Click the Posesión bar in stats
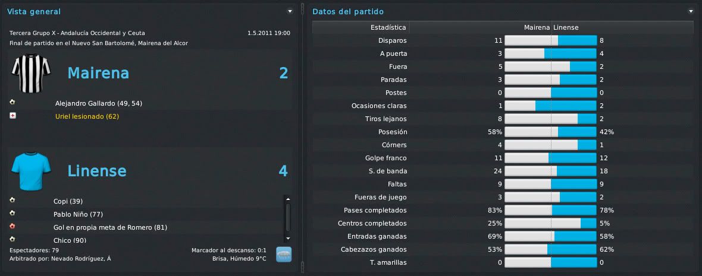 550,132
